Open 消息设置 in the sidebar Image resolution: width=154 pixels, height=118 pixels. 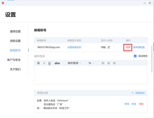point(15,41)
